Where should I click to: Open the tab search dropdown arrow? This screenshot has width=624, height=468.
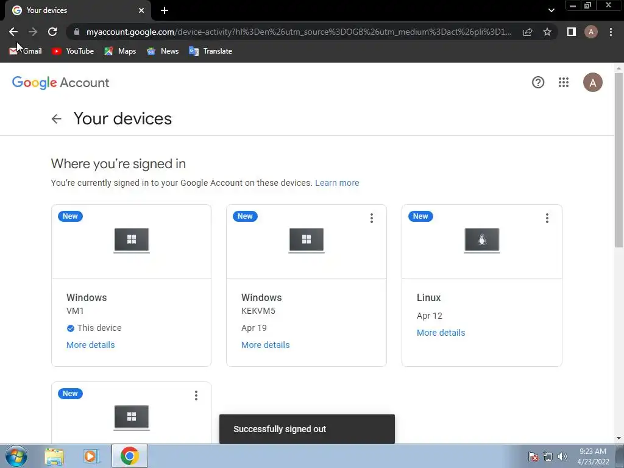point(551,10)
